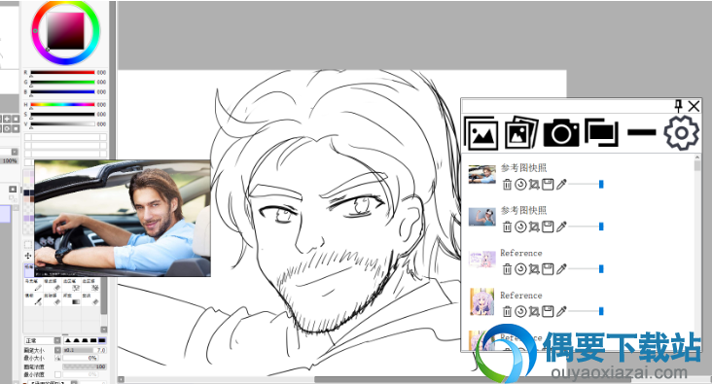
Task: Click the overlapping windows icon
Action: click(602, 132)
